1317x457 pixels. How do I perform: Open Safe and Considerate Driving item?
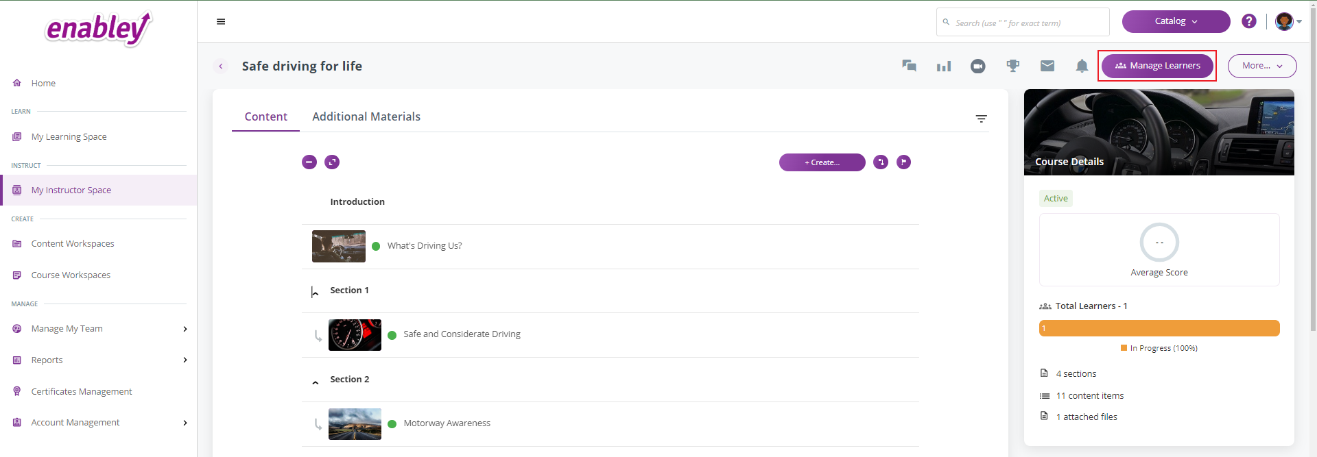(462, 334)
